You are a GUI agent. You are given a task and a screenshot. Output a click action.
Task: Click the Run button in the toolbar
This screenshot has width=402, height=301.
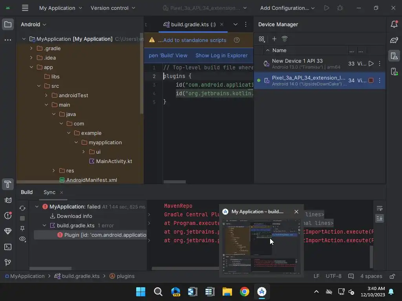click(x=326, y=8)
